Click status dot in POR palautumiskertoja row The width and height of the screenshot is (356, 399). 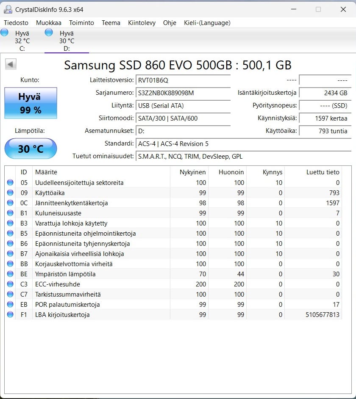click(10, 304)
